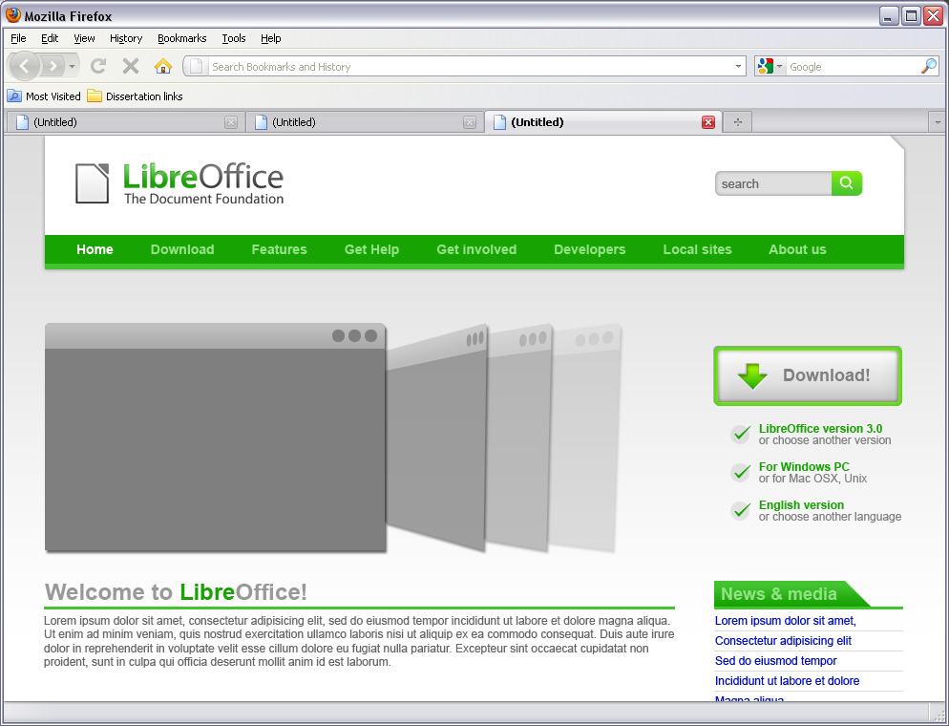This screenshot has height=726, width=949.
Task: Close the active third tab with red X
Action: coord(708,122)
